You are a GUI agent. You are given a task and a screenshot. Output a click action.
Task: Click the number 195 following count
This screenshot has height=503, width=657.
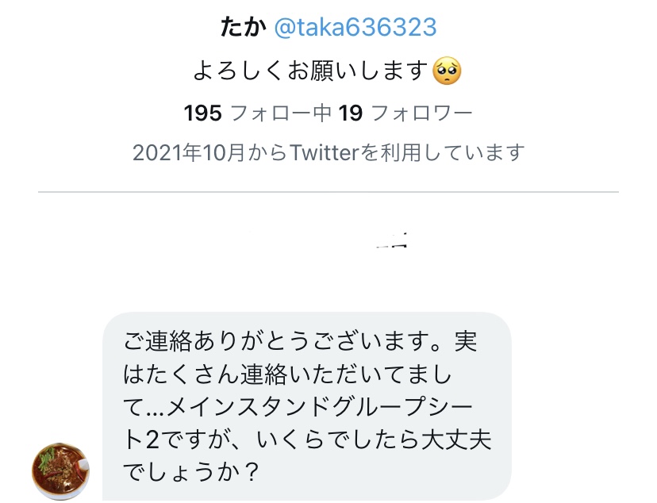(x=203, y=113)
